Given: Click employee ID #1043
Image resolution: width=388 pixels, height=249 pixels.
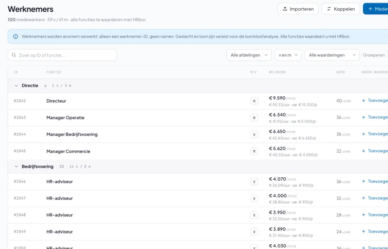Looking at the screenshot, I should (20, 117).
